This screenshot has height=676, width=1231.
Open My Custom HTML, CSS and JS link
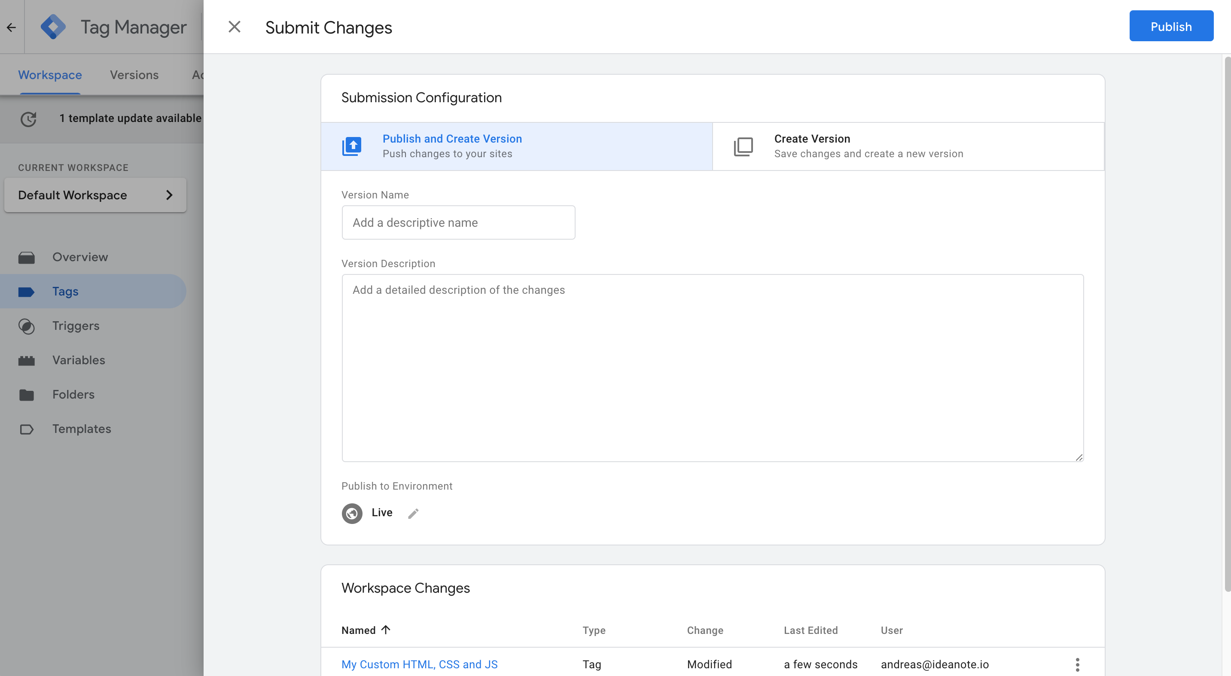419,664
